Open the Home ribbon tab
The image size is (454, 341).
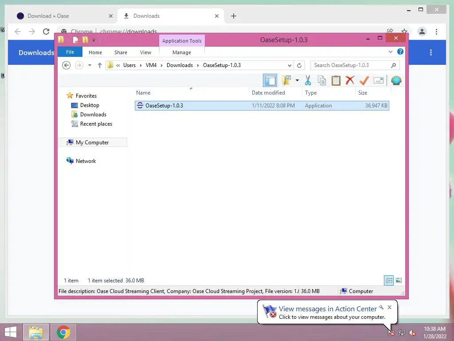coord(95,52)
